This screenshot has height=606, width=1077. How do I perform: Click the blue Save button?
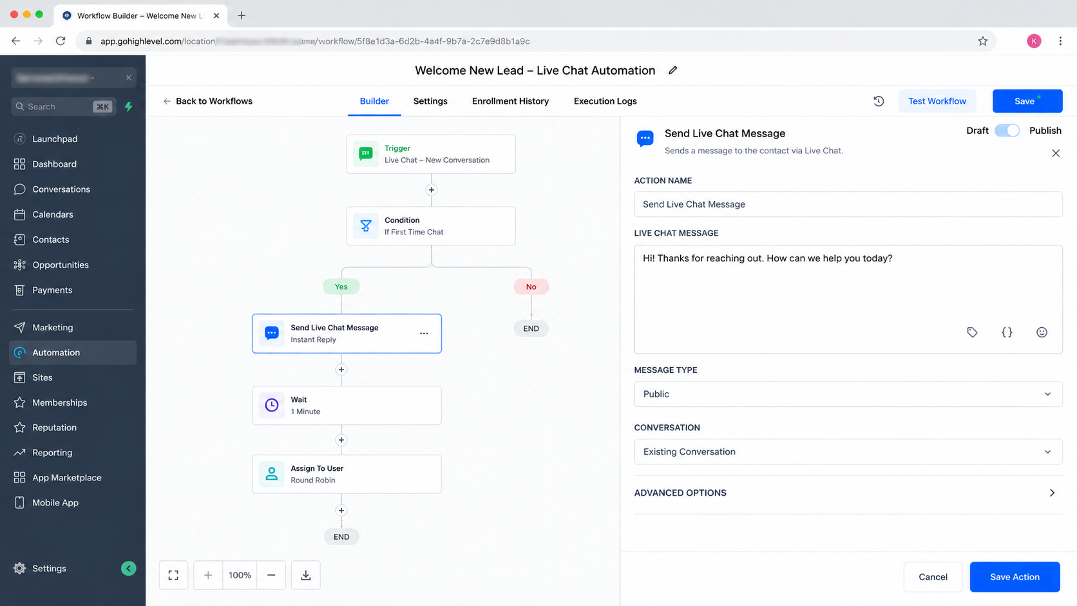point(1027,101)
